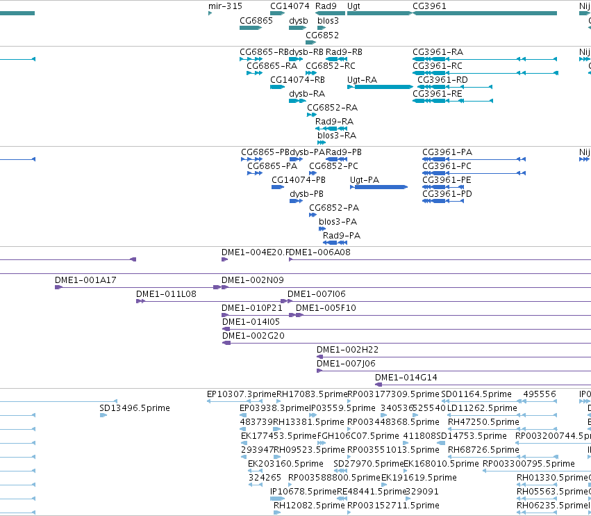This screenshot has width=591, height=516.
Task: Click the CG14074 gene glyph
Action: click(277, 13)
